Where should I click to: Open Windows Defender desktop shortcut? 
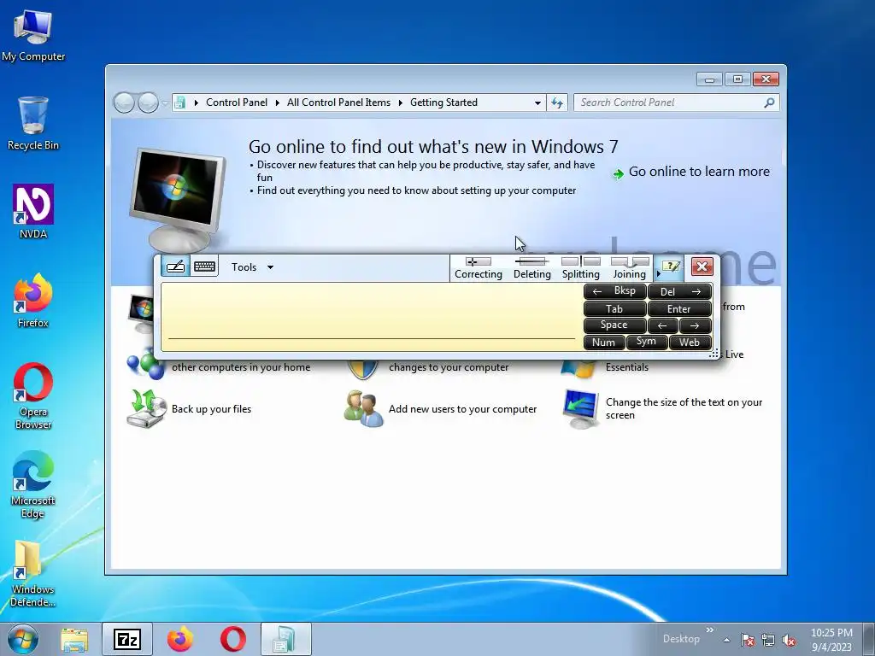(33, 573)
